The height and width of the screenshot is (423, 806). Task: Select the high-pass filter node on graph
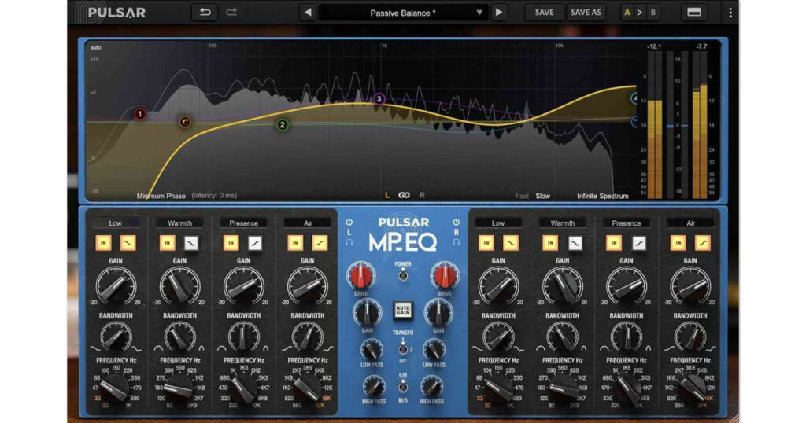pos(185,122)
